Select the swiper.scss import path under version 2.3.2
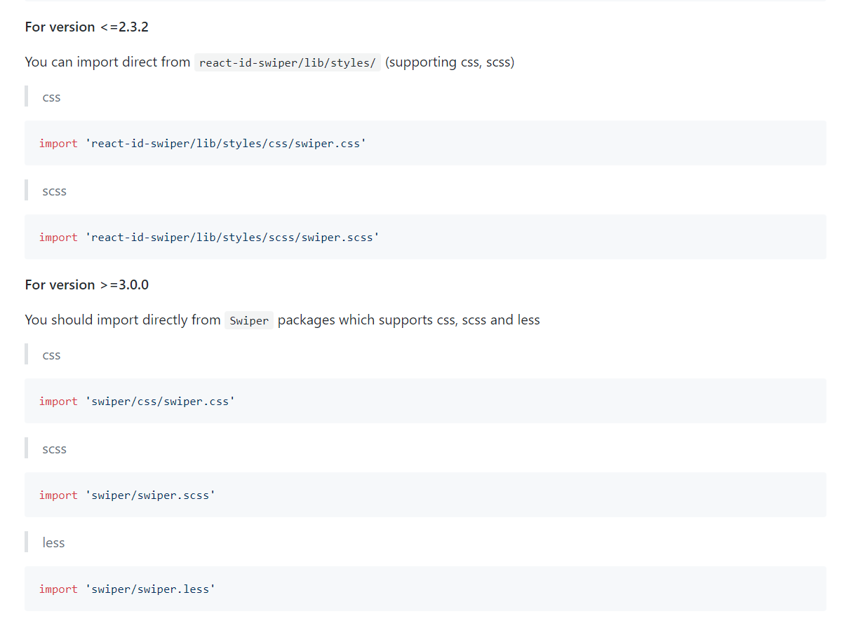The width and height of the screenshot is (851, 623). tap(234, 237)
